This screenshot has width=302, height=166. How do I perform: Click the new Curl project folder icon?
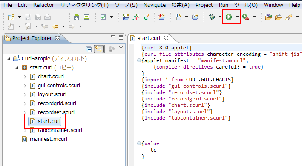click(195, 17)
